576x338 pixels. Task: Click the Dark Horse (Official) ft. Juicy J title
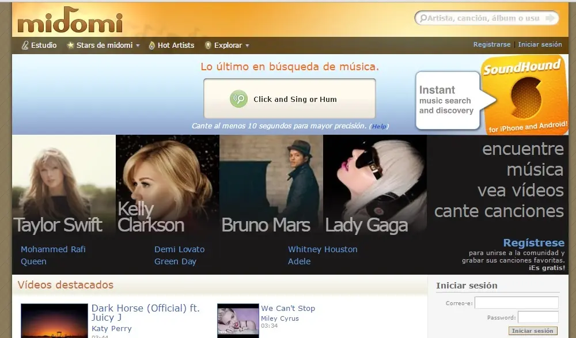146,313
